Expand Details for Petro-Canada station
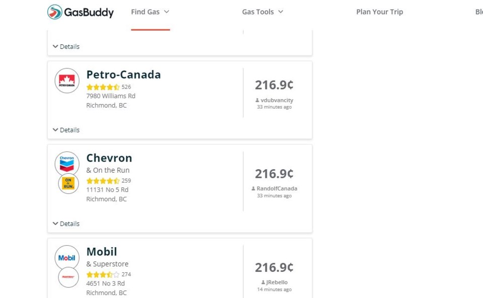This screenshot has width=483, height=298. pos(66,130)
